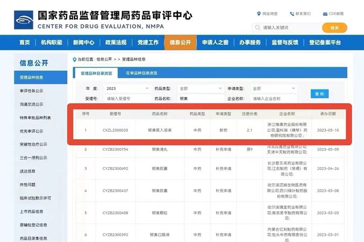Open 审评任务公示 in the sidebar

[x=32, y=91]
